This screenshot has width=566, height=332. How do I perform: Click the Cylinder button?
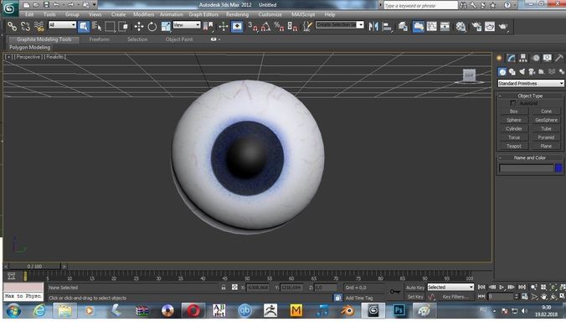click(x=513, y=128)
